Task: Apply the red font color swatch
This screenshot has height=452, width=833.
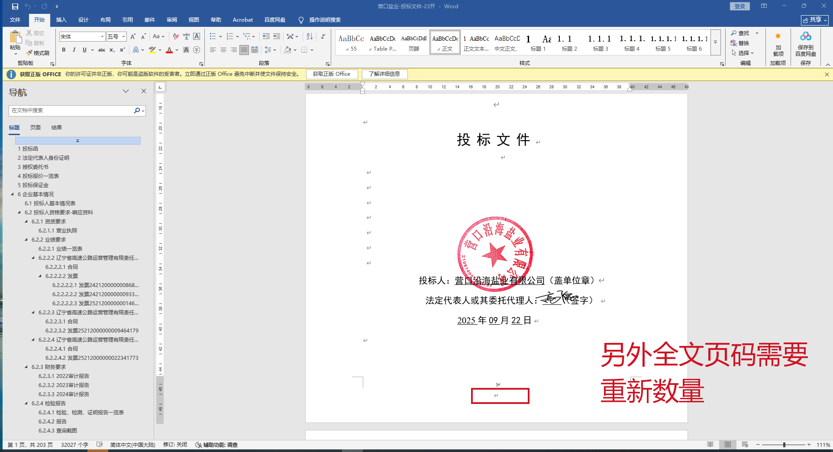Action: pyautogui.click(x=169, y=50)
